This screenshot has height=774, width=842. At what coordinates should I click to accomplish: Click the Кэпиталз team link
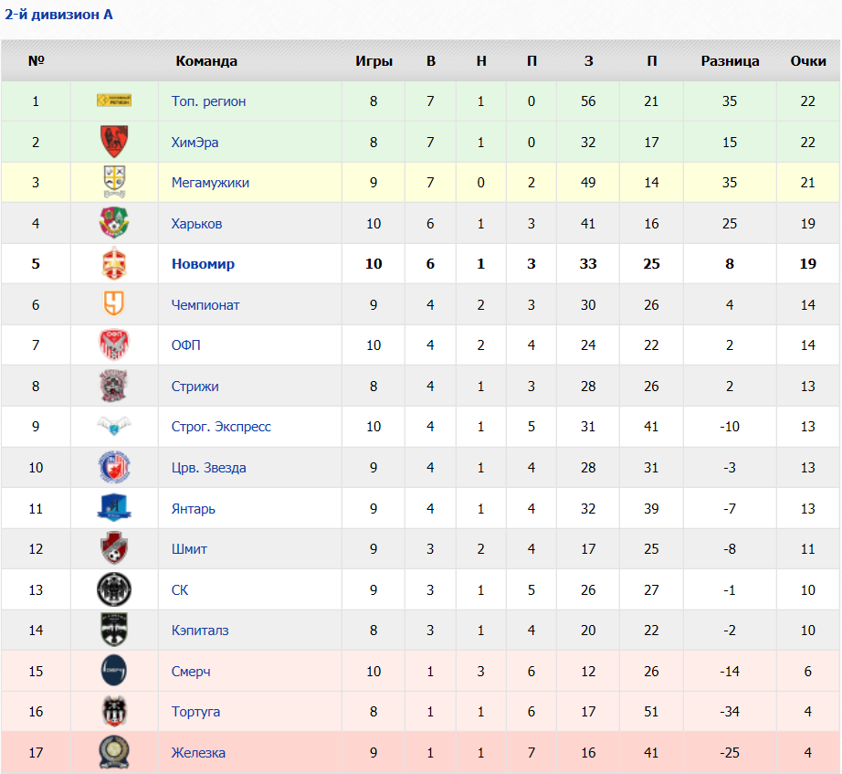click(200, 630)
